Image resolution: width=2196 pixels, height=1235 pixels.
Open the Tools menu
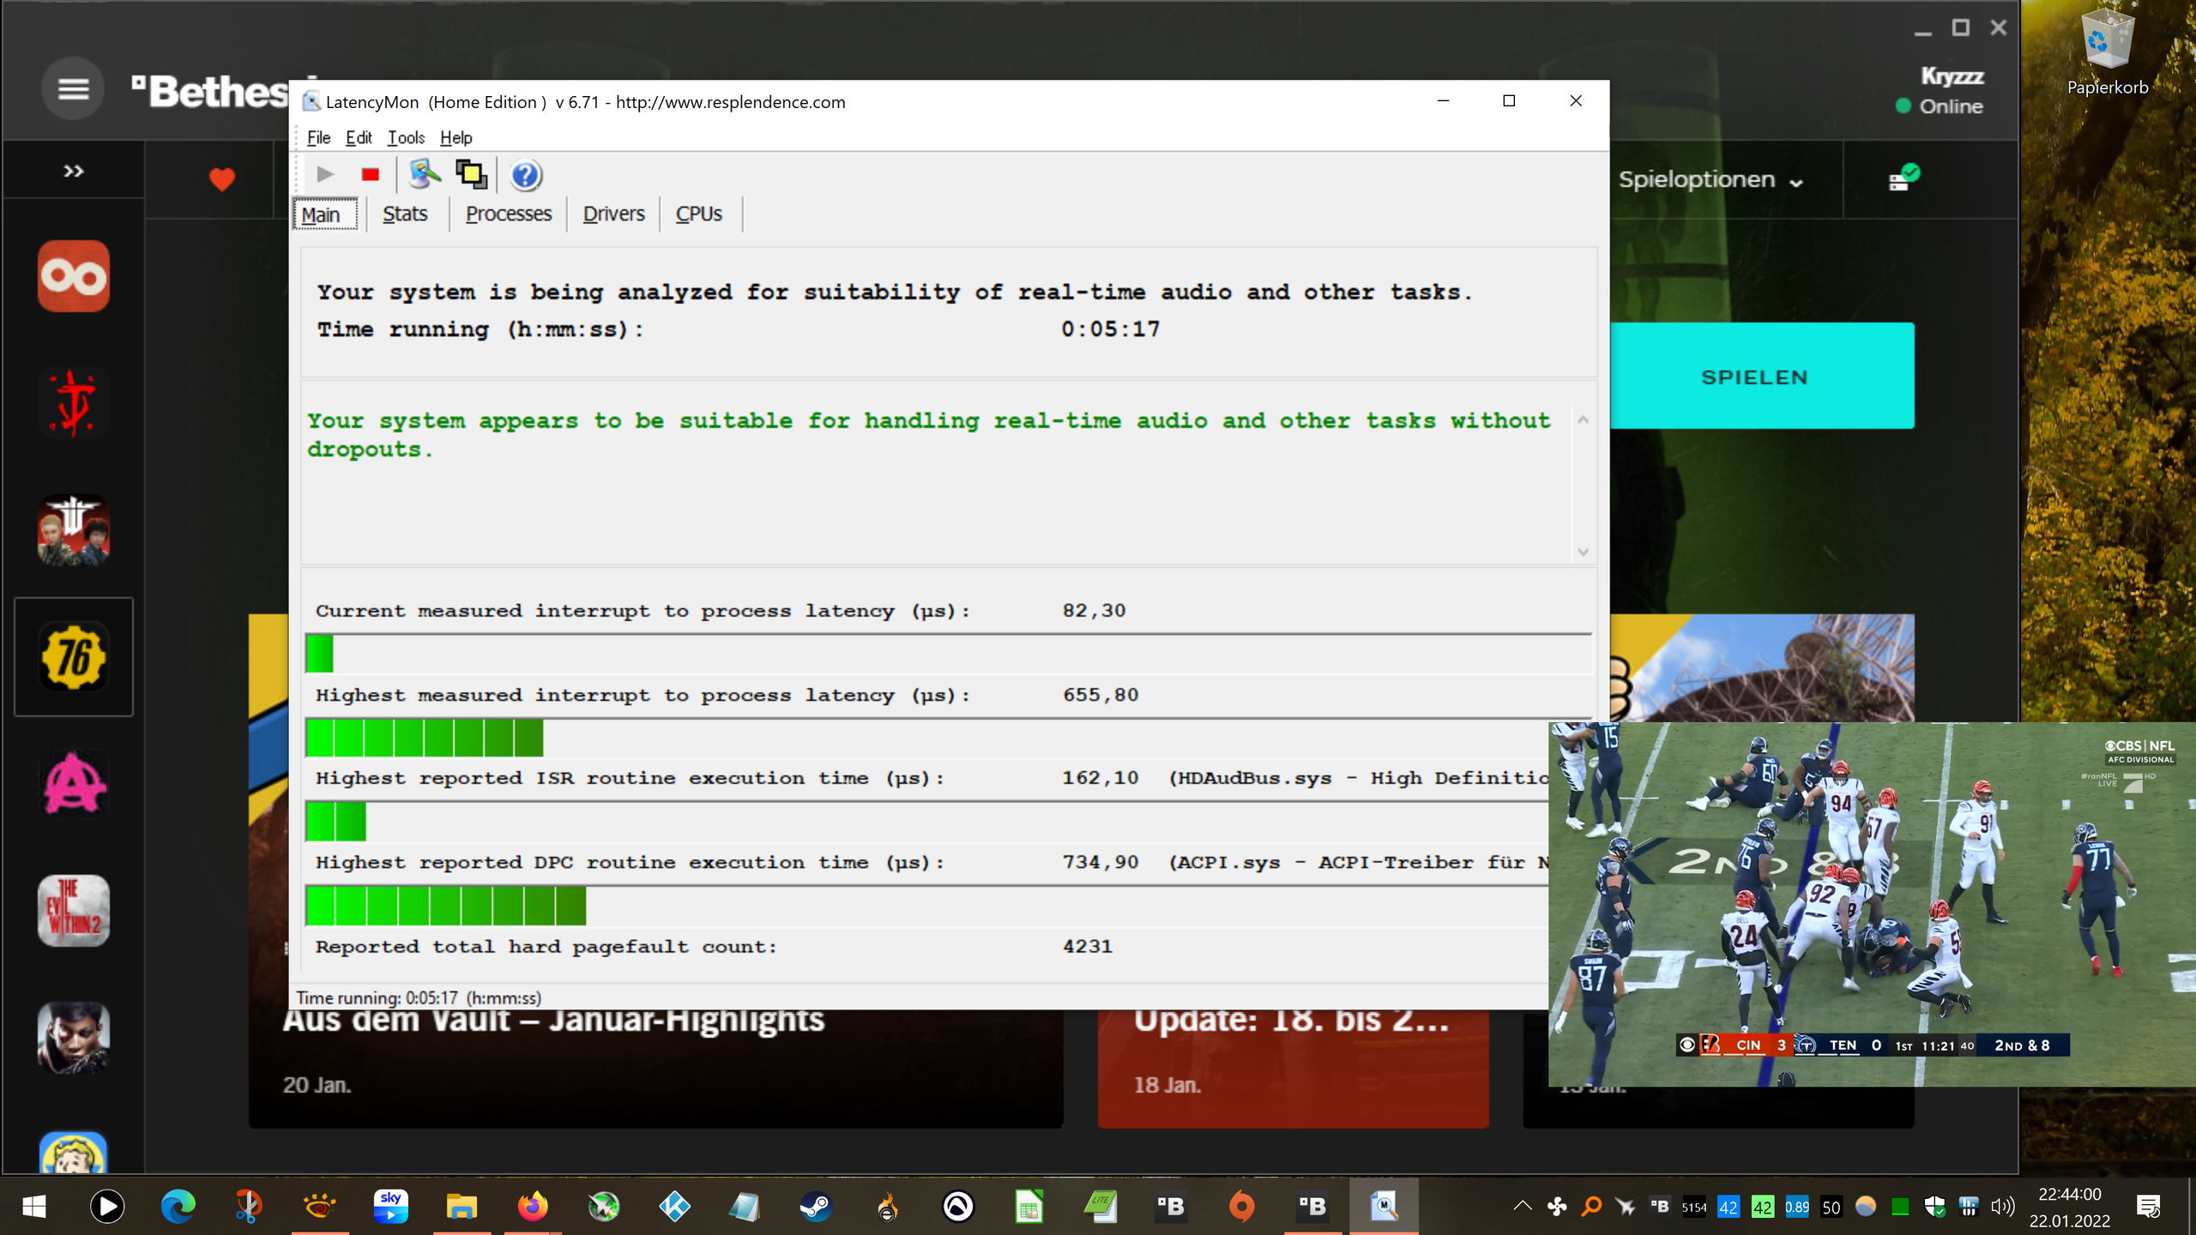coord(405,137)
